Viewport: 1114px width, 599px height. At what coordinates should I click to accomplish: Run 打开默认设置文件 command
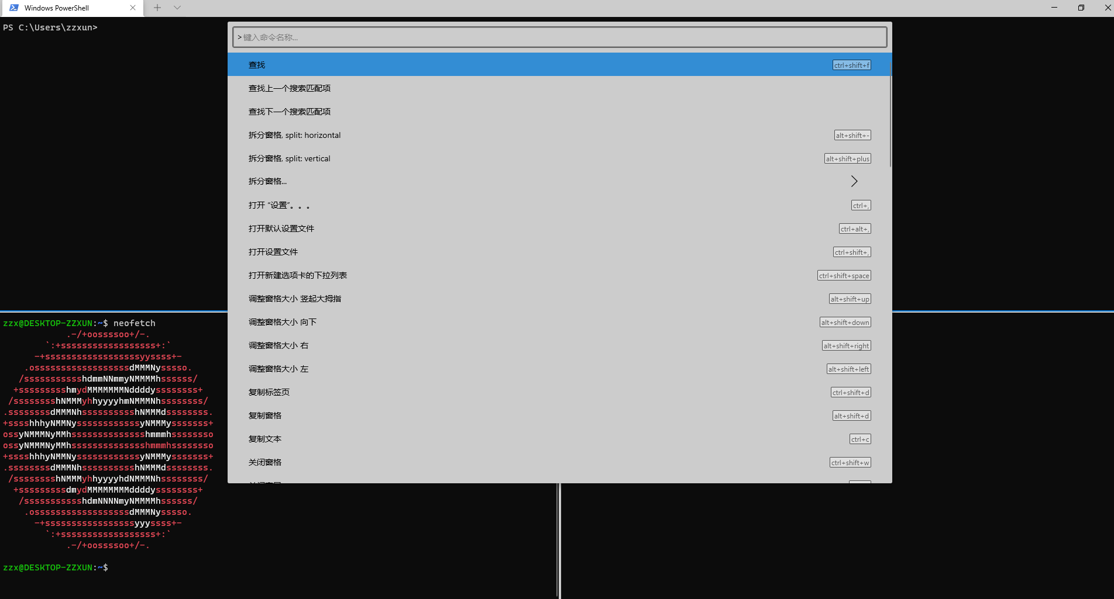tap(559, 228)
